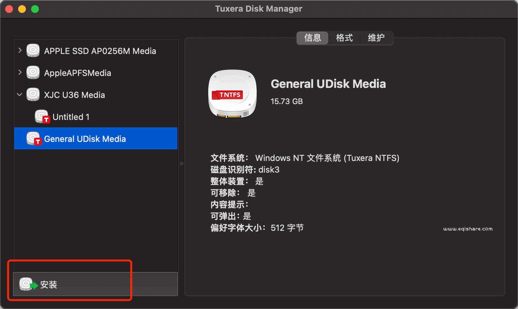Expand the AppleAPFSMedia disclosure triangle

19,72
